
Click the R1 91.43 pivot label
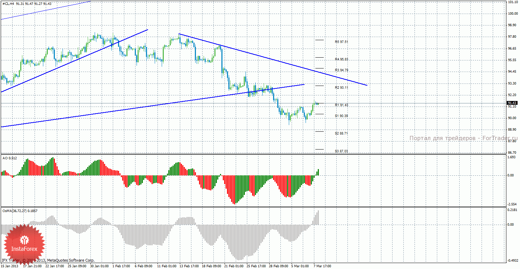point(342,105)
